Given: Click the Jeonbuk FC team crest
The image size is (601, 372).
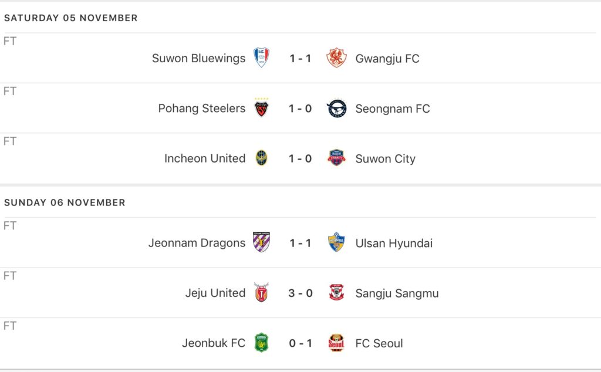Looking at the screenshot, I should click(261, 343).
